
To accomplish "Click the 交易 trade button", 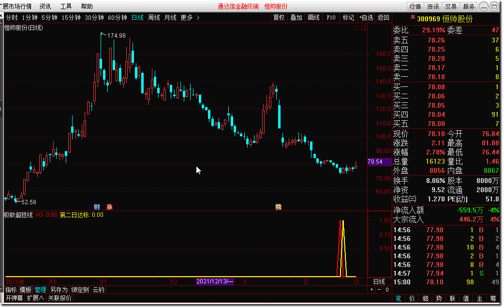I will pyautogui.click(x=451, y=6).
